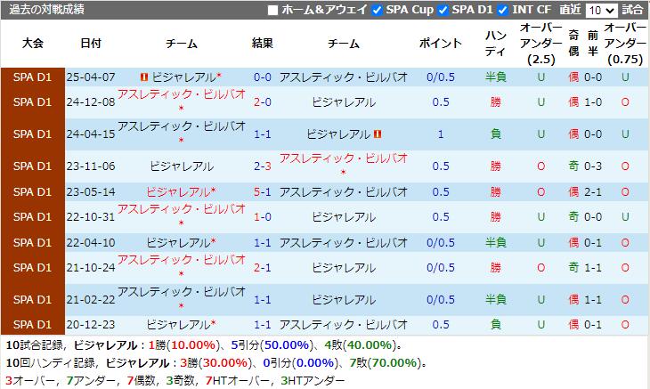650x389 pixels.
Task: Click the SPA D1 cell in the 25-04-07 row
Action: [x=33, y=77]
